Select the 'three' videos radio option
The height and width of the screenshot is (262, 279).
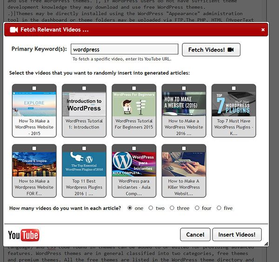172,208
